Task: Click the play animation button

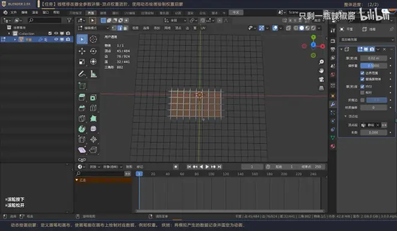Action: (207, 167)
